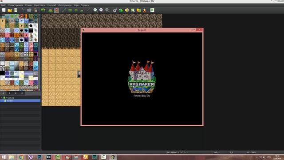Viewport: 284px width, 160px height.
Task: Zoom in on the map
Action: coord(95,10)
